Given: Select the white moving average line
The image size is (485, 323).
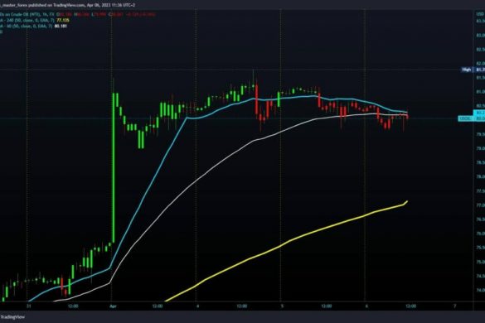Looking at the screenshot, I should coord(198,179).
